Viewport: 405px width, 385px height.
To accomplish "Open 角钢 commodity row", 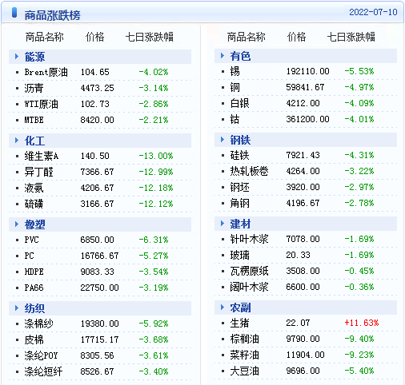I will tap(306, 203).
